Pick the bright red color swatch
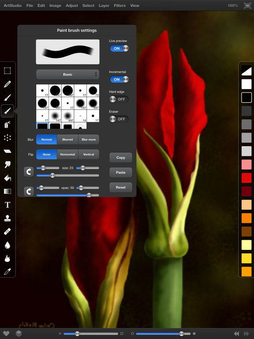This screenshot has height=339, width=254. click(x=247, y=178)
